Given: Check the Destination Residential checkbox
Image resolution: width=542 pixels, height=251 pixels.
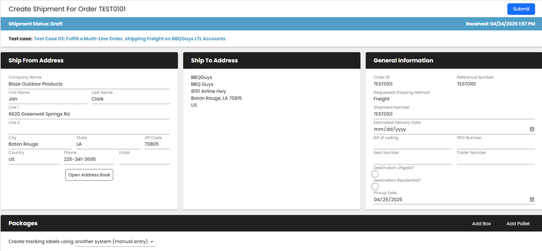Looking at the screenshot, I should coord(375,187).
